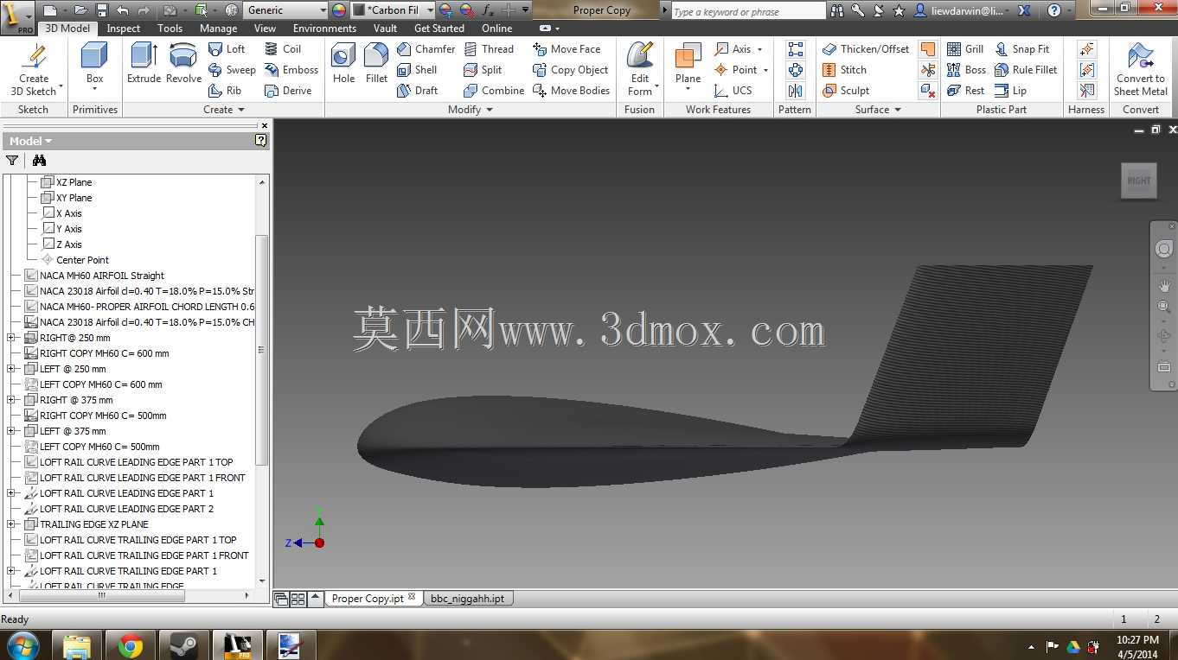The width and height of the screenshot is (1178, 660).
Task: Expand TRAILING EDGE XZ PLANE node
Action: 11,524
